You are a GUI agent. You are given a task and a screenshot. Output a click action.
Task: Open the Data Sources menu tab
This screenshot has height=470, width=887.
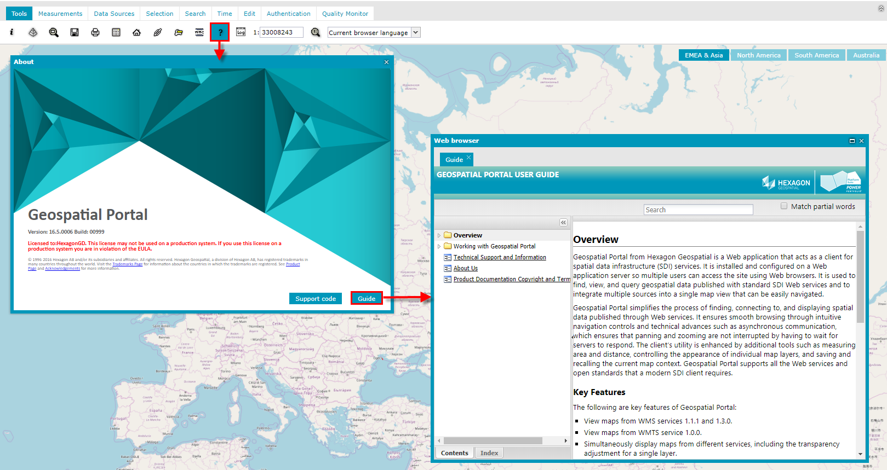pos(114,14)
